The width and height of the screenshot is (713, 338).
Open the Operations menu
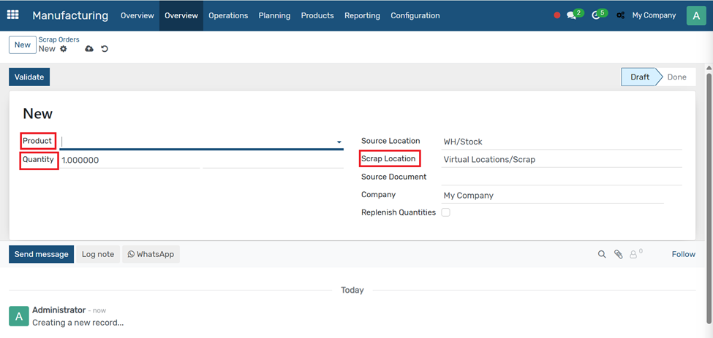228,15
